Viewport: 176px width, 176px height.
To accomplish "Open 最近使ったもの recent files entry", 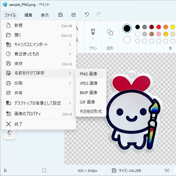I will coord(39,54).
